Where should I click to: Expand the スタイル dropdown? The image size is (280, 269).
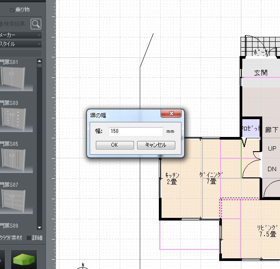point(20,44)
